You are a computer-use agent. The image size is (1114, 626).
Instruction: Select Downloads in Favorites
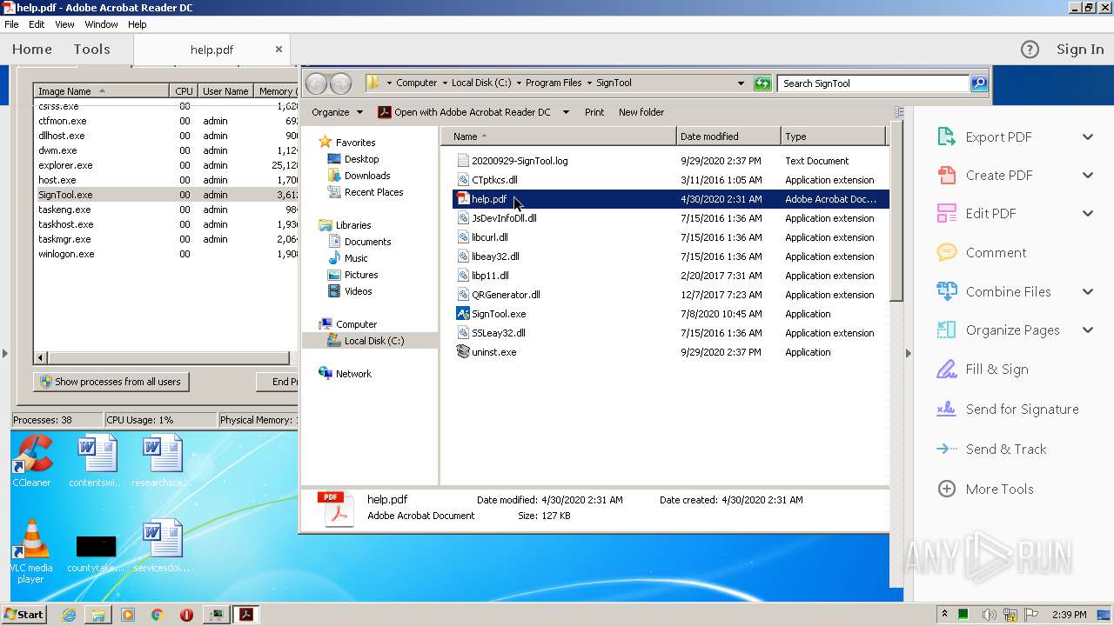(366, 176)
